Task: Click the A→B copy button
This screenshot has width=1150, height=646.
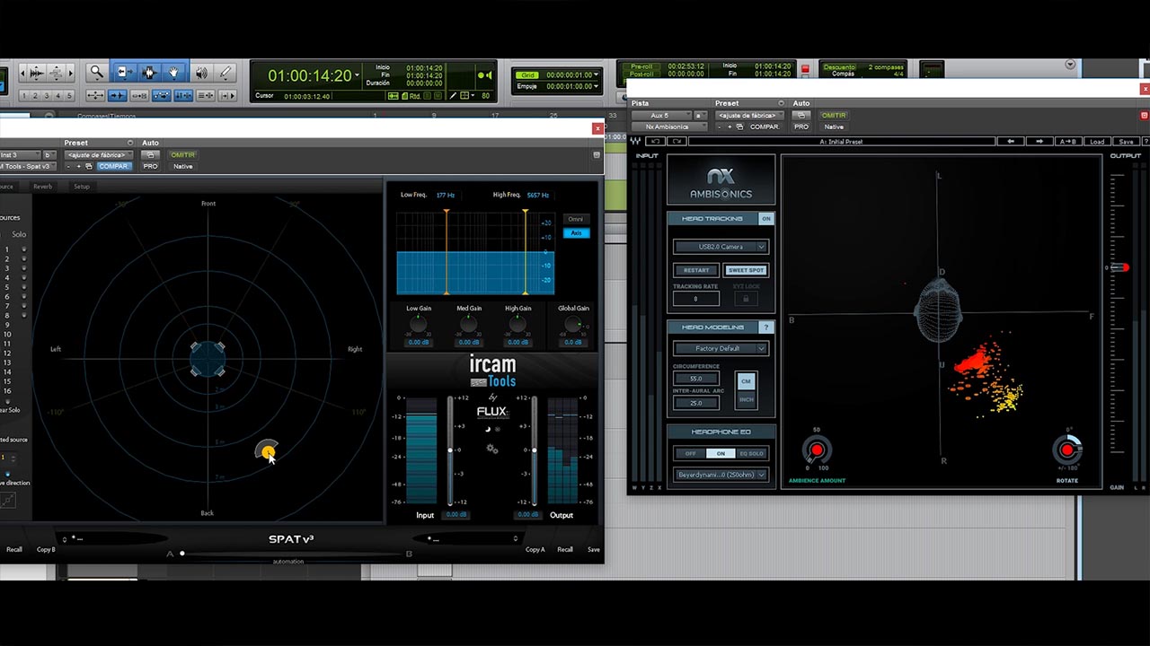Action: coord(1068,141)
